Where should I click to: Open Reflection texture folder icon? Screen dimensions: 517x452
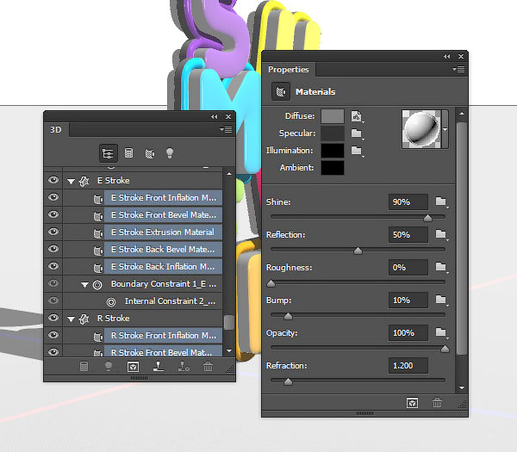click(x=441, y=234)
